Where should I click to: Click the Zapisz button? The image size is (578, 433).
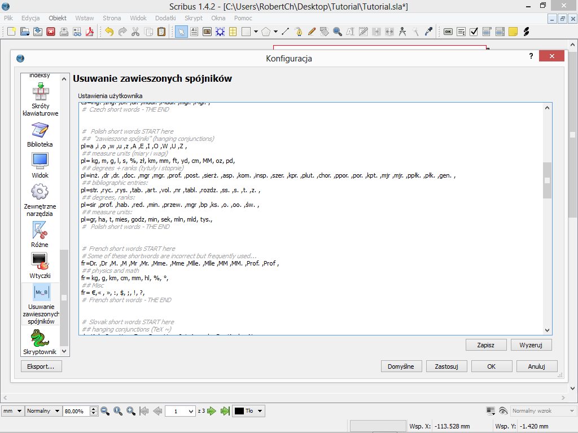485,344
